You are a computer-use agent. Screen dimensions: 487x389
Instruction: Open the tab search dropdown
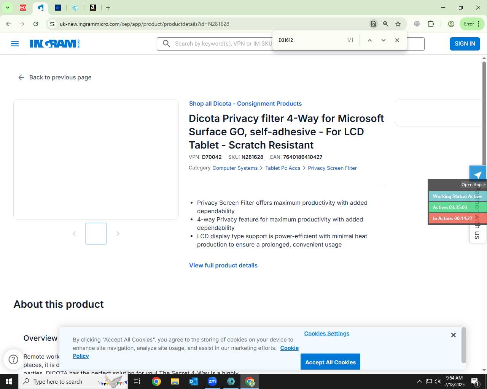[x=7, y=8]
